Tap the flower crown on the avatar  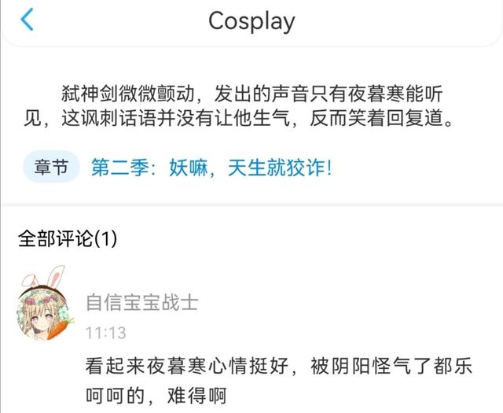tap(43, 298)
